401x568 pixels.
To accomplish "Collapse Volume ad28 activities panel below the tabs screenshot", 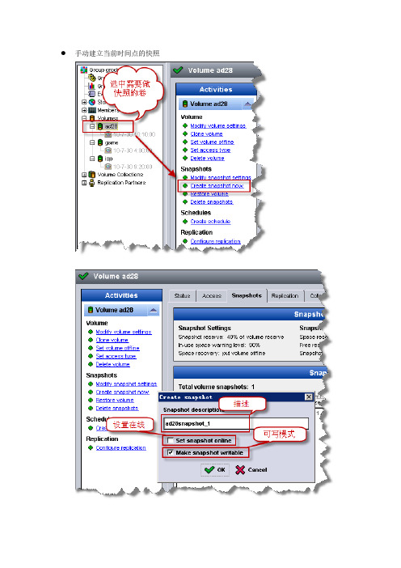I will tap(154, 311).
